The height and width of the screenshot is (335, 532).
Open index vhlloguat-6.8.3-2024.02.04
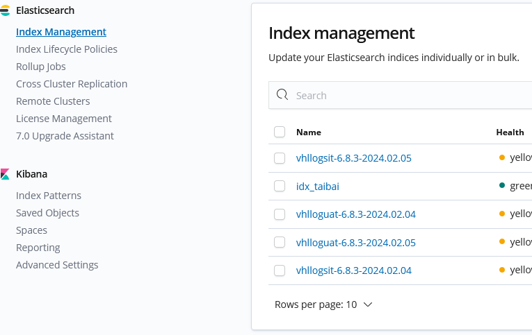point(355,214)
